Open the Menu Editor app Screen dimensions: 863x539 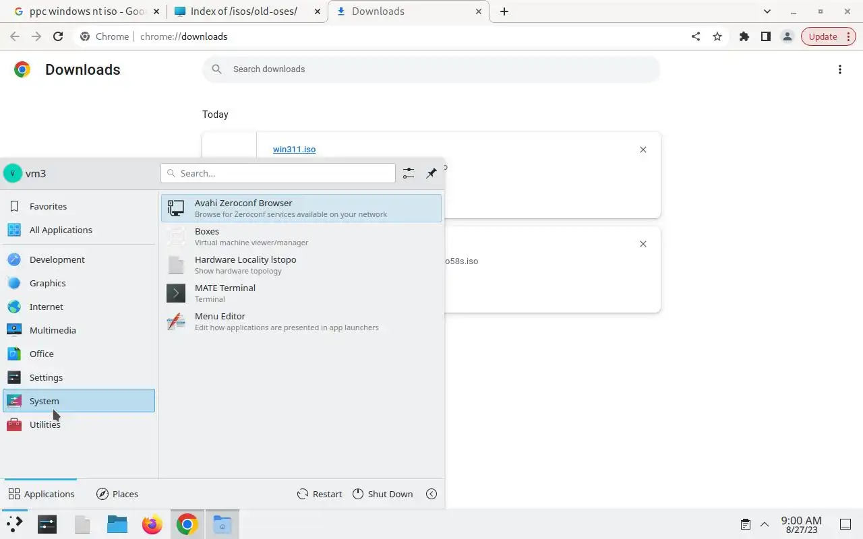click(301, 321)
